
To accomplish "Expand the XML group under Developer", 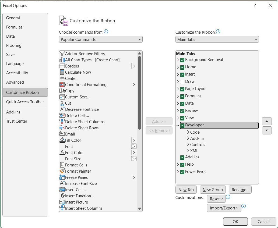I will (x=188, y=151).
